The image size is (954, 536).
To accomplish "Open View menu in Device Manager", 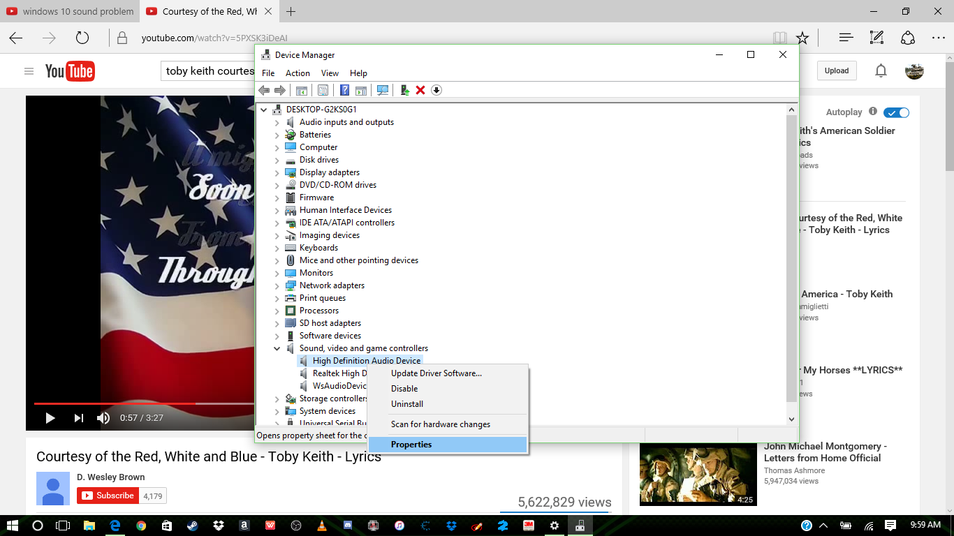I will 330,73.
